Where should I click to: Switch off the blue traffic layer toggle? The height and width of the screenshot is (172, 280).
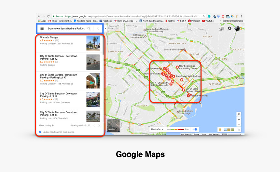tap(195, 129)
